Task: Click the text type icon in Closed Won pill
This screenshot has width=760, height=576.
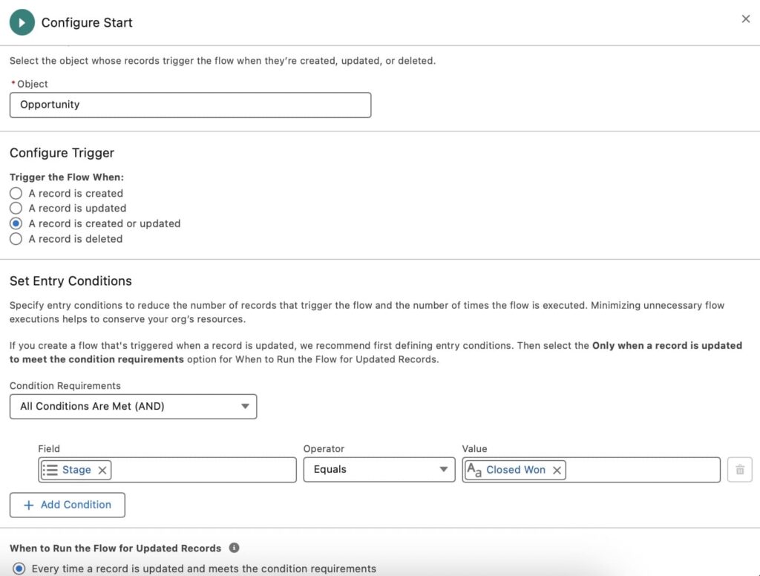Action: click(x=474, y=470)
